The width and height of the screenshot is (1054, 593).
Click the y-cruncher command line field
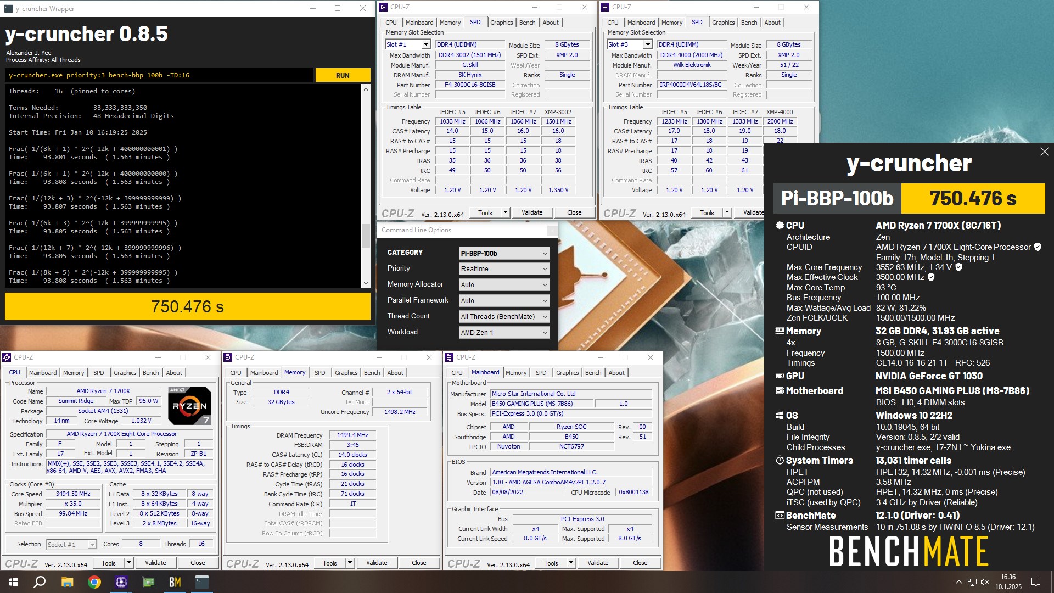point(159,75)
